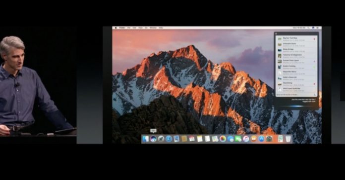Open the Go menu
The image size is (345, 180).
146,28
